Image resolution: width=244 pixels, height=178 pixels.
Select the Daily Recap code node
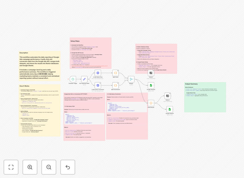[151, 103]
